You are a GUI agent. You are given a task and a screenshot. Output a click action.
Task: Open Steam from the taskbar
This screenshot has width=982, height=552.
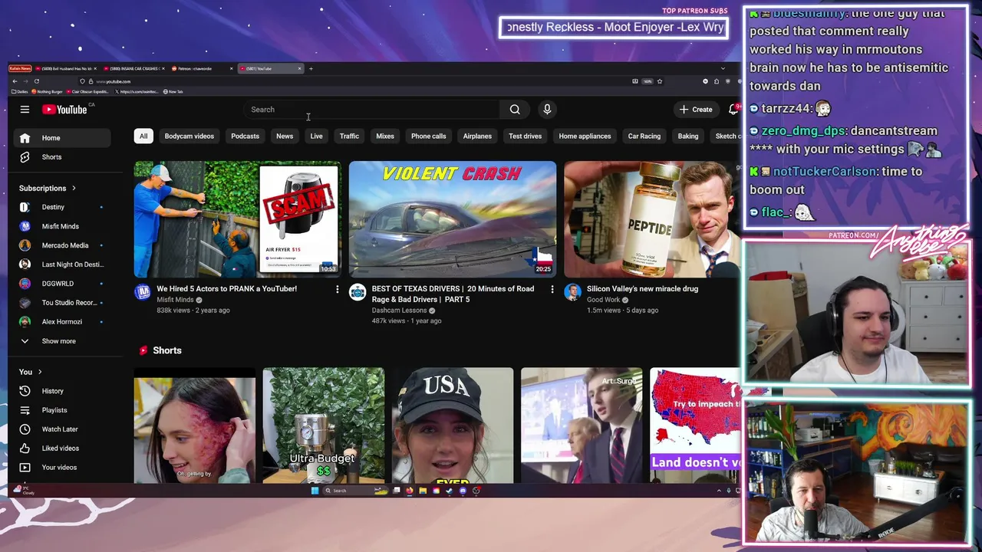pos(450,491)
